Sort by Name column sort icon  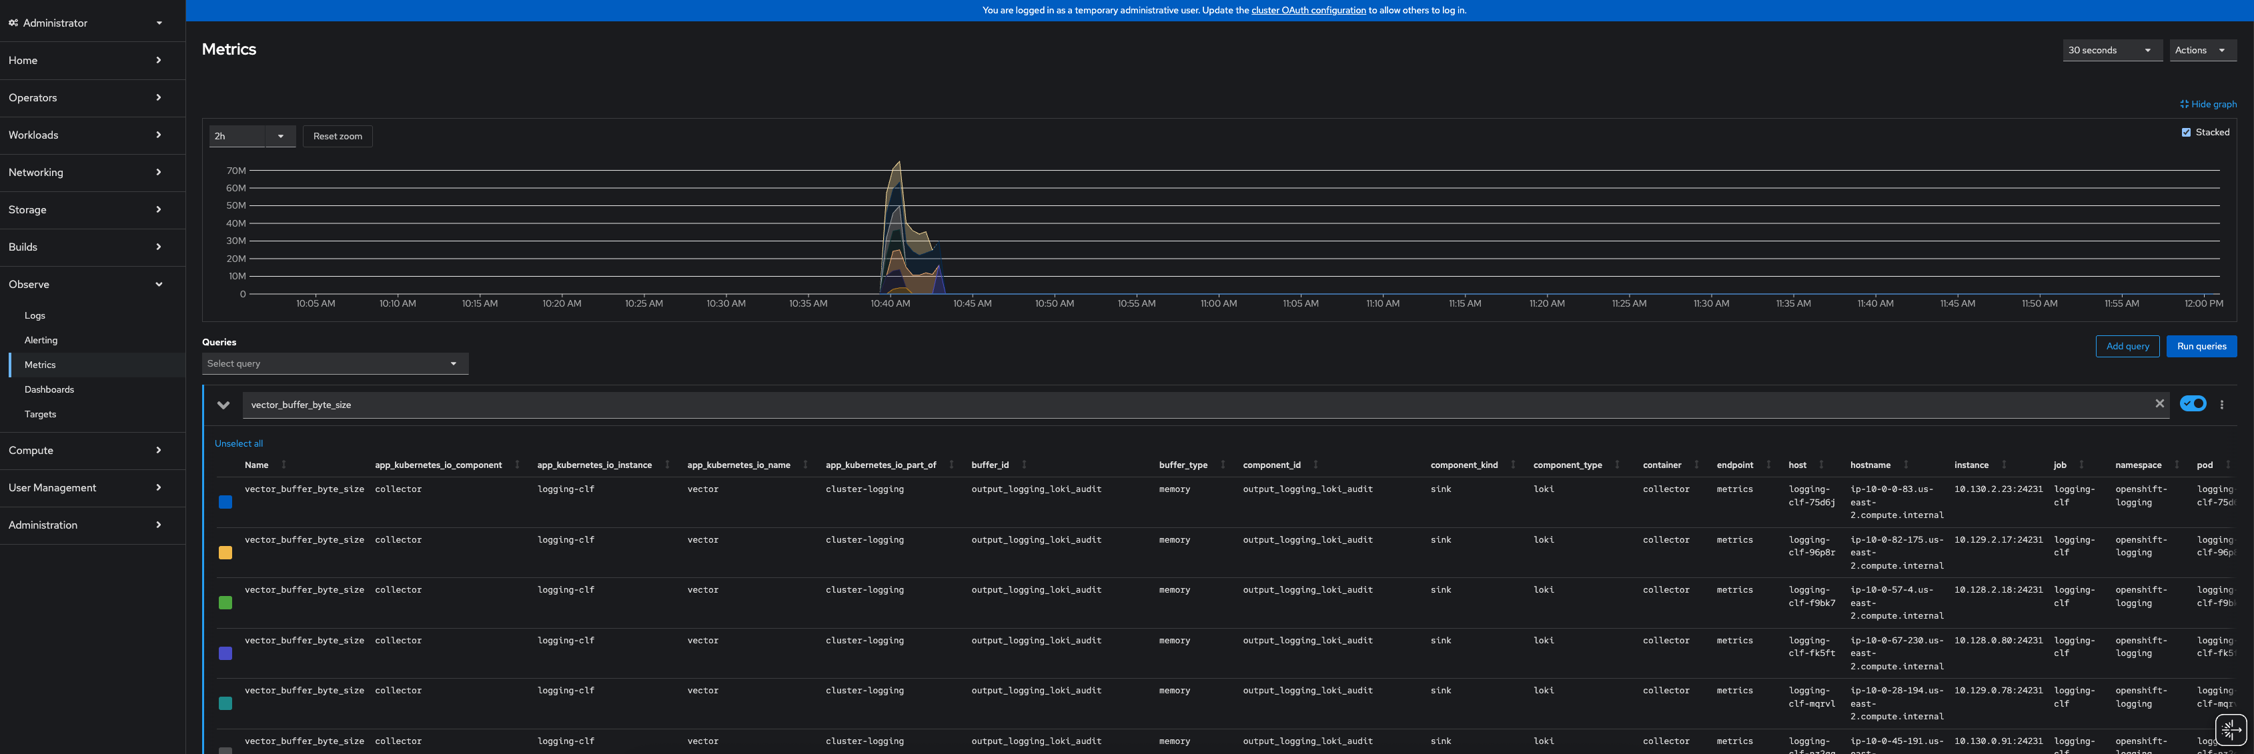click(x=284, y=465)
